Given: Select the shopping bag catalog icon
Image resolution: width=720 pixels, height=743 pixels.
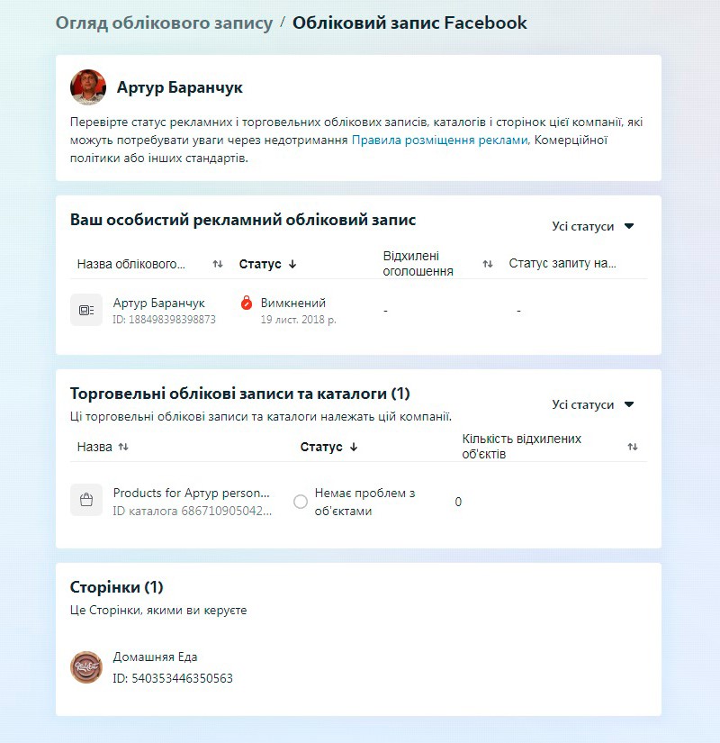Looking at the screenshot, I should coord(85,500).
